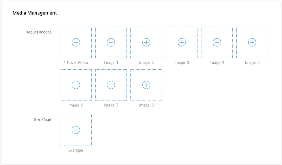Click the plus icon for Image 2
The width and height of the screenshot is (282, 165).
coord(146,42)
